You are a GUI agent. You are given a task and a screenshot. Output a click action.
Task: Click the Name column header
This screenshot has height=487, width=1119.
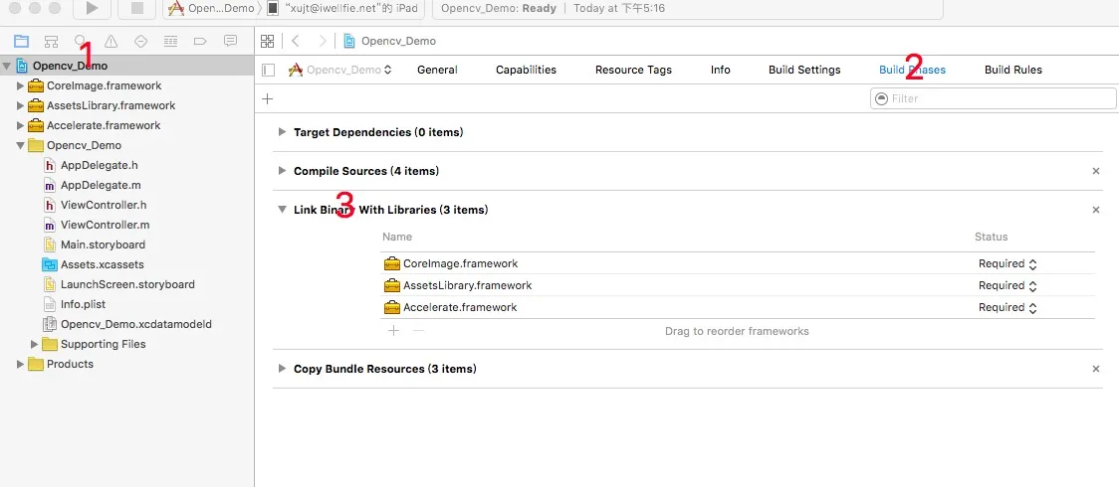point(397,237)
